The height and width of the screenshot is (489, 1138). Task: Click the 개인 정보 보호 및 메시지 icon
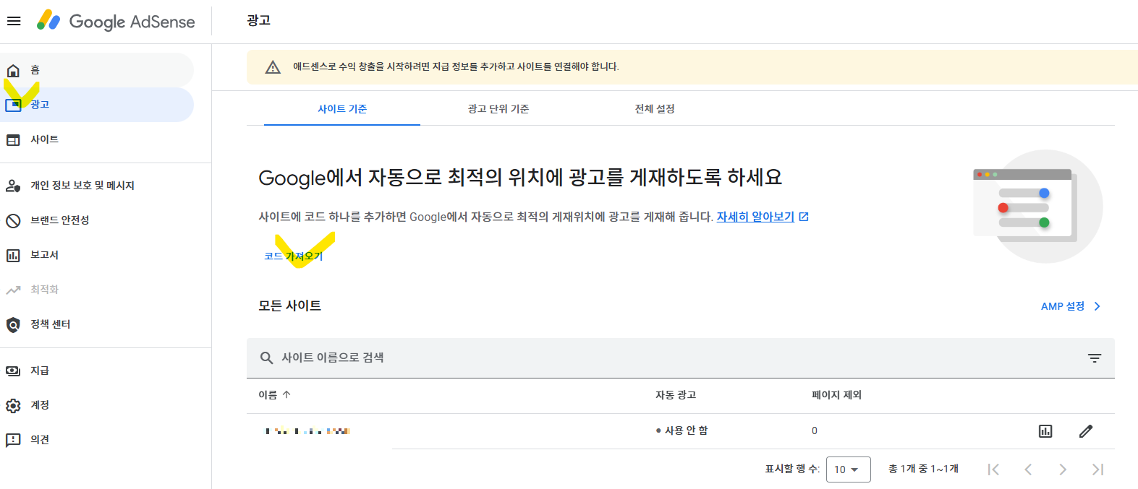click(x=13, y=186)
